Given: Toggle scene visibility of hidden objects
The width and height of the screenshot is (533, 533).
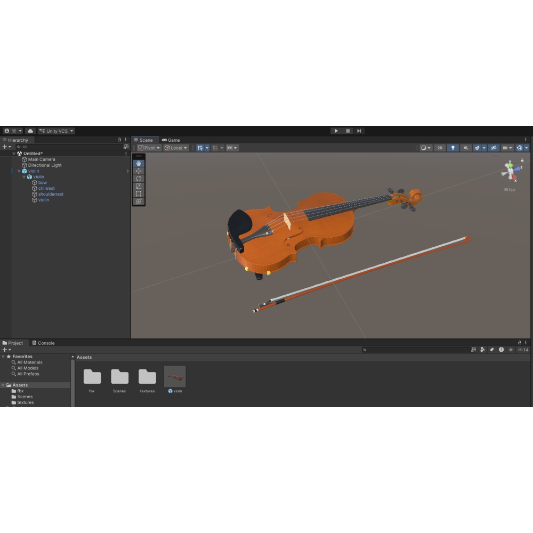Looking at the screenshot, I should click(x=494, y=148).
